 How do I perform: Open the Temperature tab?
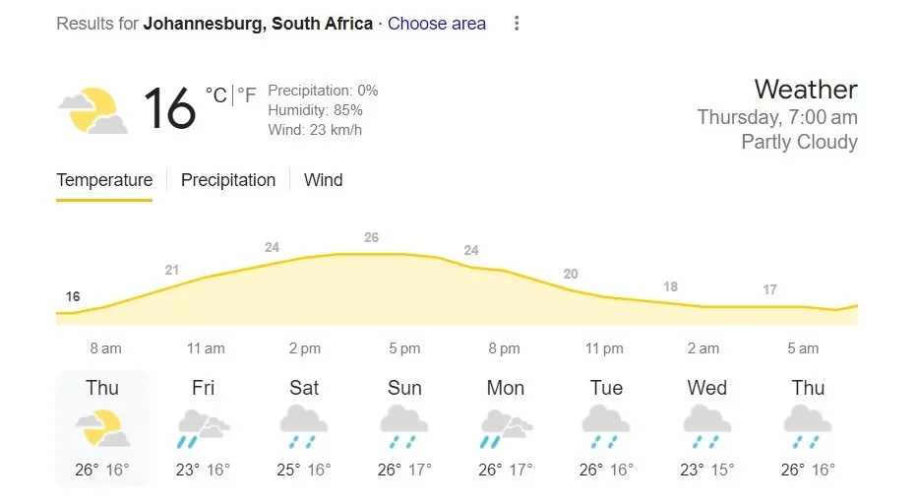tap(104, 180)
